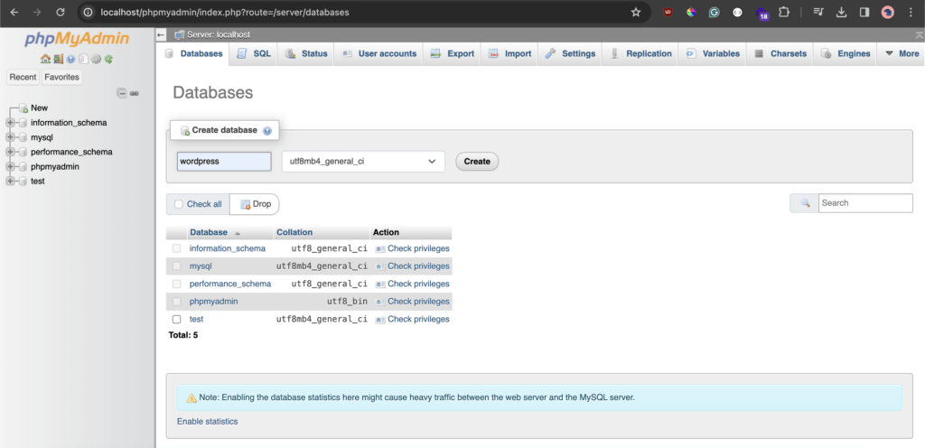Bookmark this page with the star icon
The height and width of the screenshot is (448, 925).
pyautogui.click(x=635, y=12)
